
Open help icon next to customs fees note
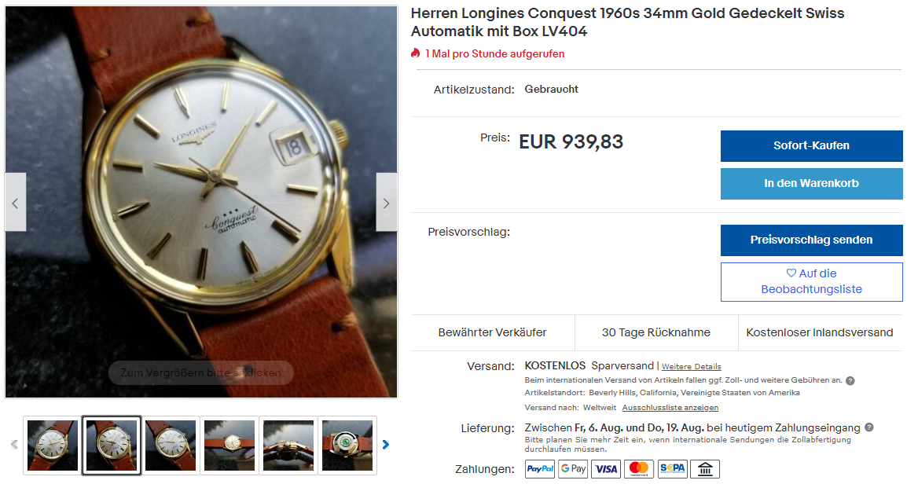pyautogui.click(x=850, y=380)
